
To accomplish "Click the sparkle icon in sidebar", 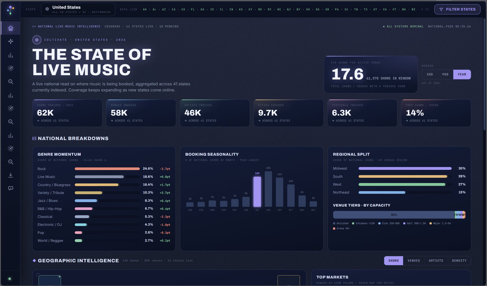I will coord(11,41).
